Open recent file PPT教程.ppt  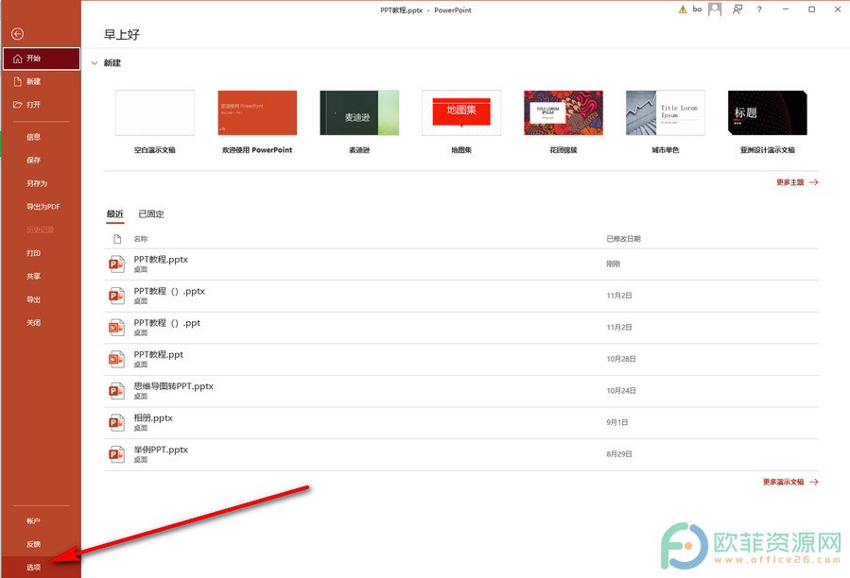[460, 359]
